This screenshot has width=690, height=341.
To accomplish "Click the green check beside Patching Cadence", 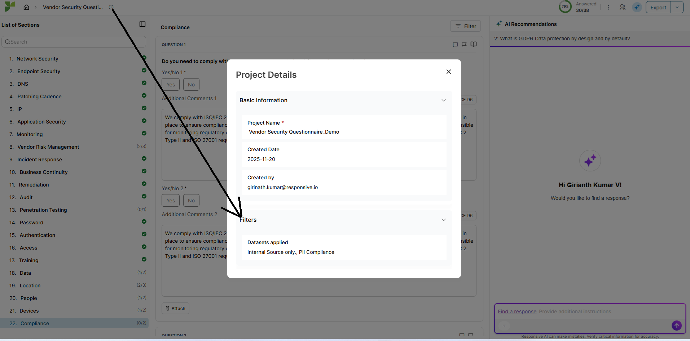I will 144,96.
